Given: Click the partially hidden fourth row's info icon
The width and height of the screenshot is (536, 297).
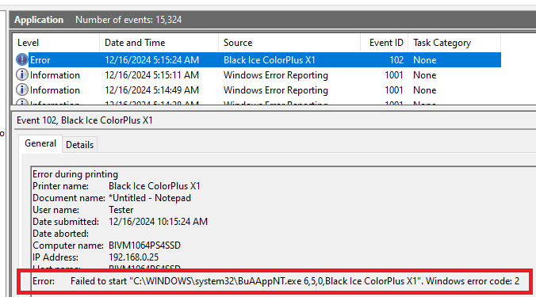Looking at the screenshot, I should click(x=22, y=102).
